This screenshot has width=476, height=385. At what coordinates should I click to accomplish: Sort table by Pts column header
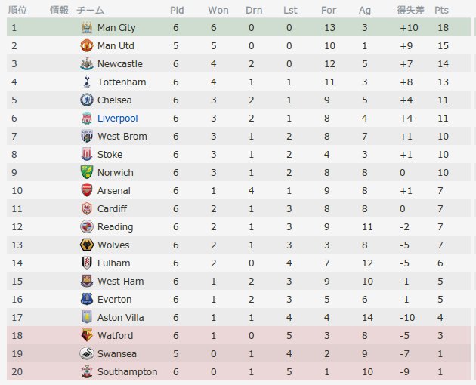[441, 11]
